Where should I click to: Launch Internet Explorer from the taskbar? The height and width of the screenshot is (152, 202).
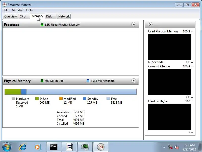tap(23, 147)
